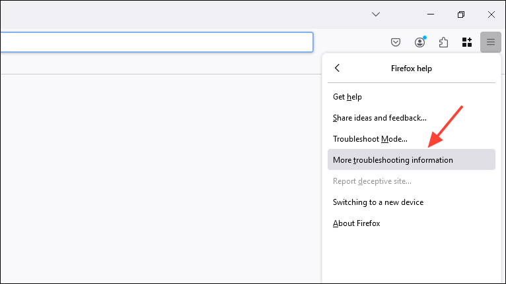Click Report deceptive site entry
This screenshot has height=284, width=506.
point(411,181)
